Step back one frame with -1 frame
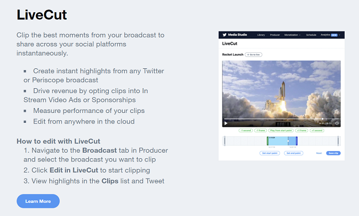The height and width of the screenshot is (216, 359). [260, 131]
